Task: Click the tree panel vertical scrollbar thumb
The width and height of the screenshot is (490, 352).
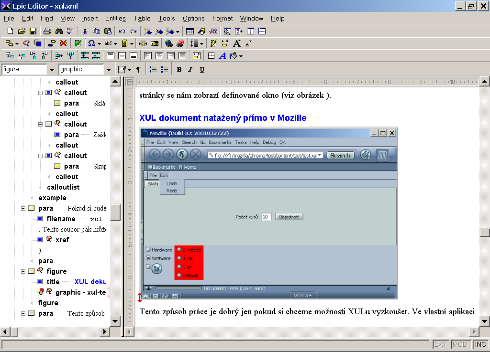Action: click(115, 213)
